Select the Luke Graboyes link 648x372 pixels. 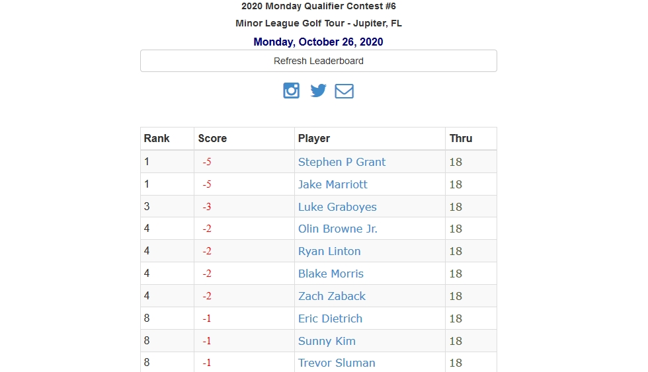click(338, 207)
